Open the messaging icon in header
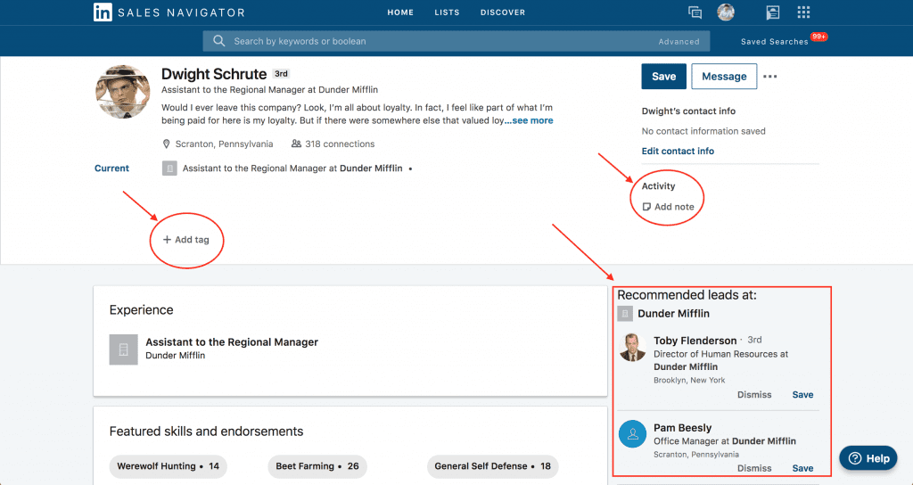This screenshot has width=913, height=485. click(x=695, y=12)
